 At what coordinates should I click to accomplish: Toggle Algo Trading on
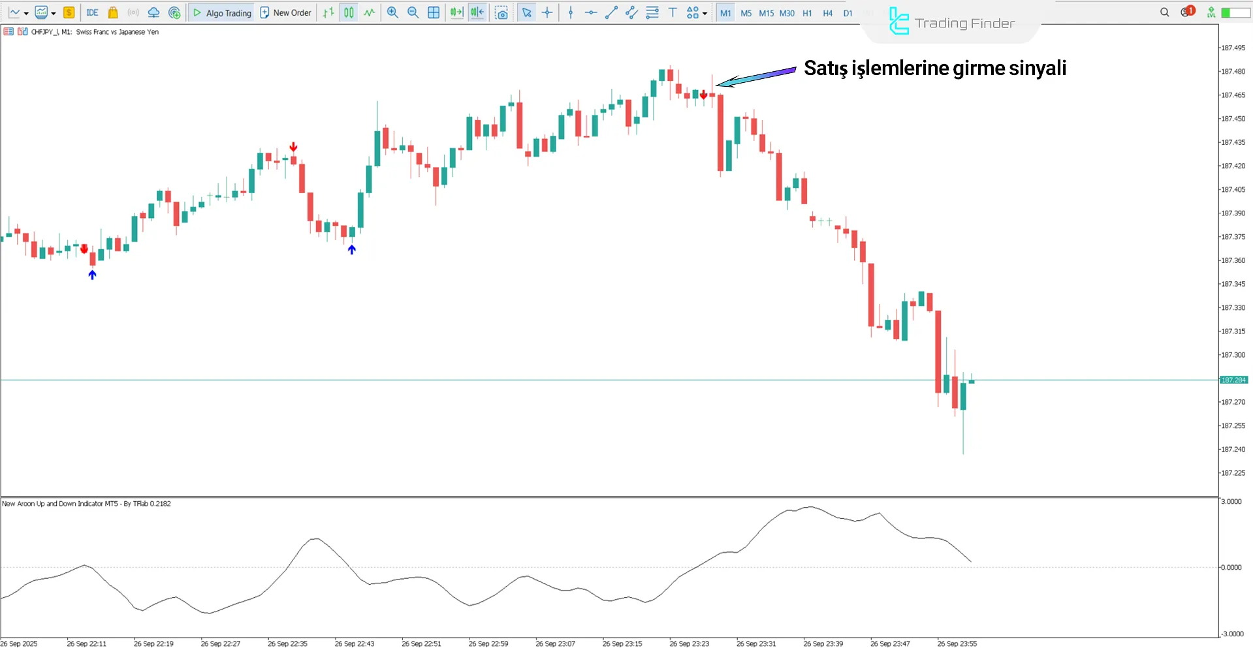pos(221,12)
